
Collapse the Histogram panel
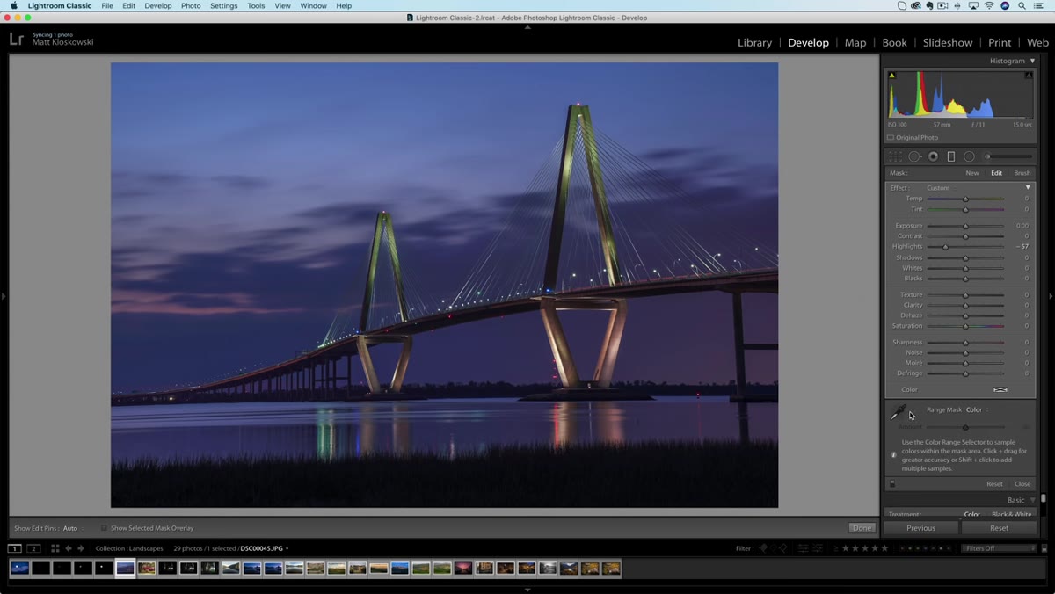click(x=1032, y=61)
